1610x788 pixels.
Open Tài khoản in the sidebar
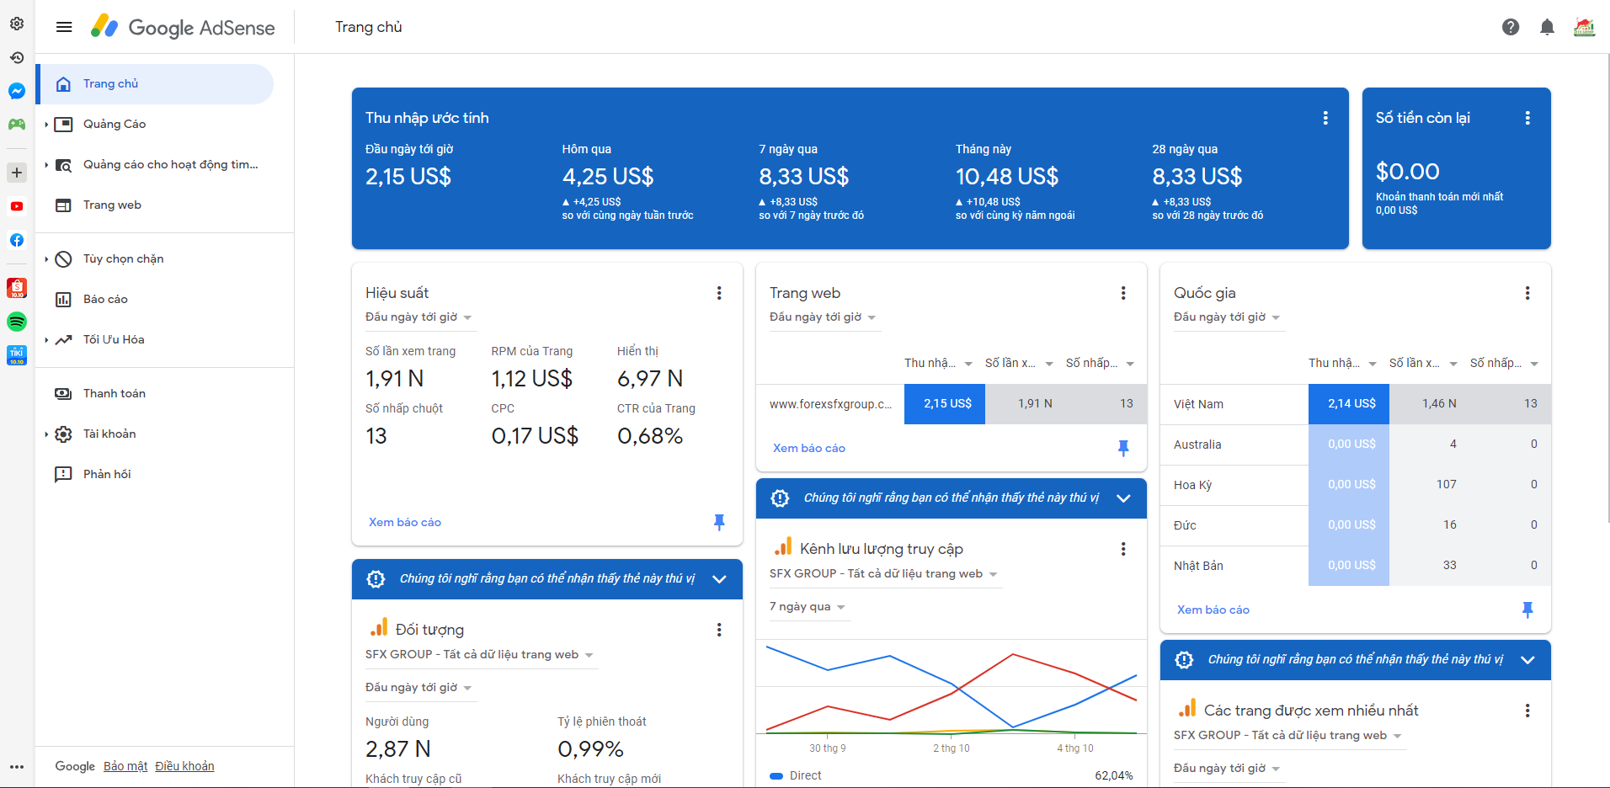156,434
